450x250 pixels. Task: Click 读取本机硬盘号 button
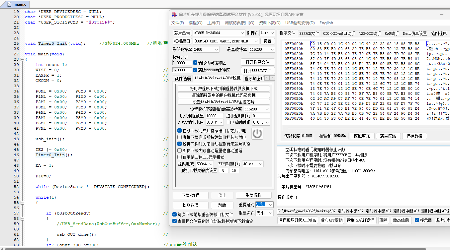tap(361, 220)
